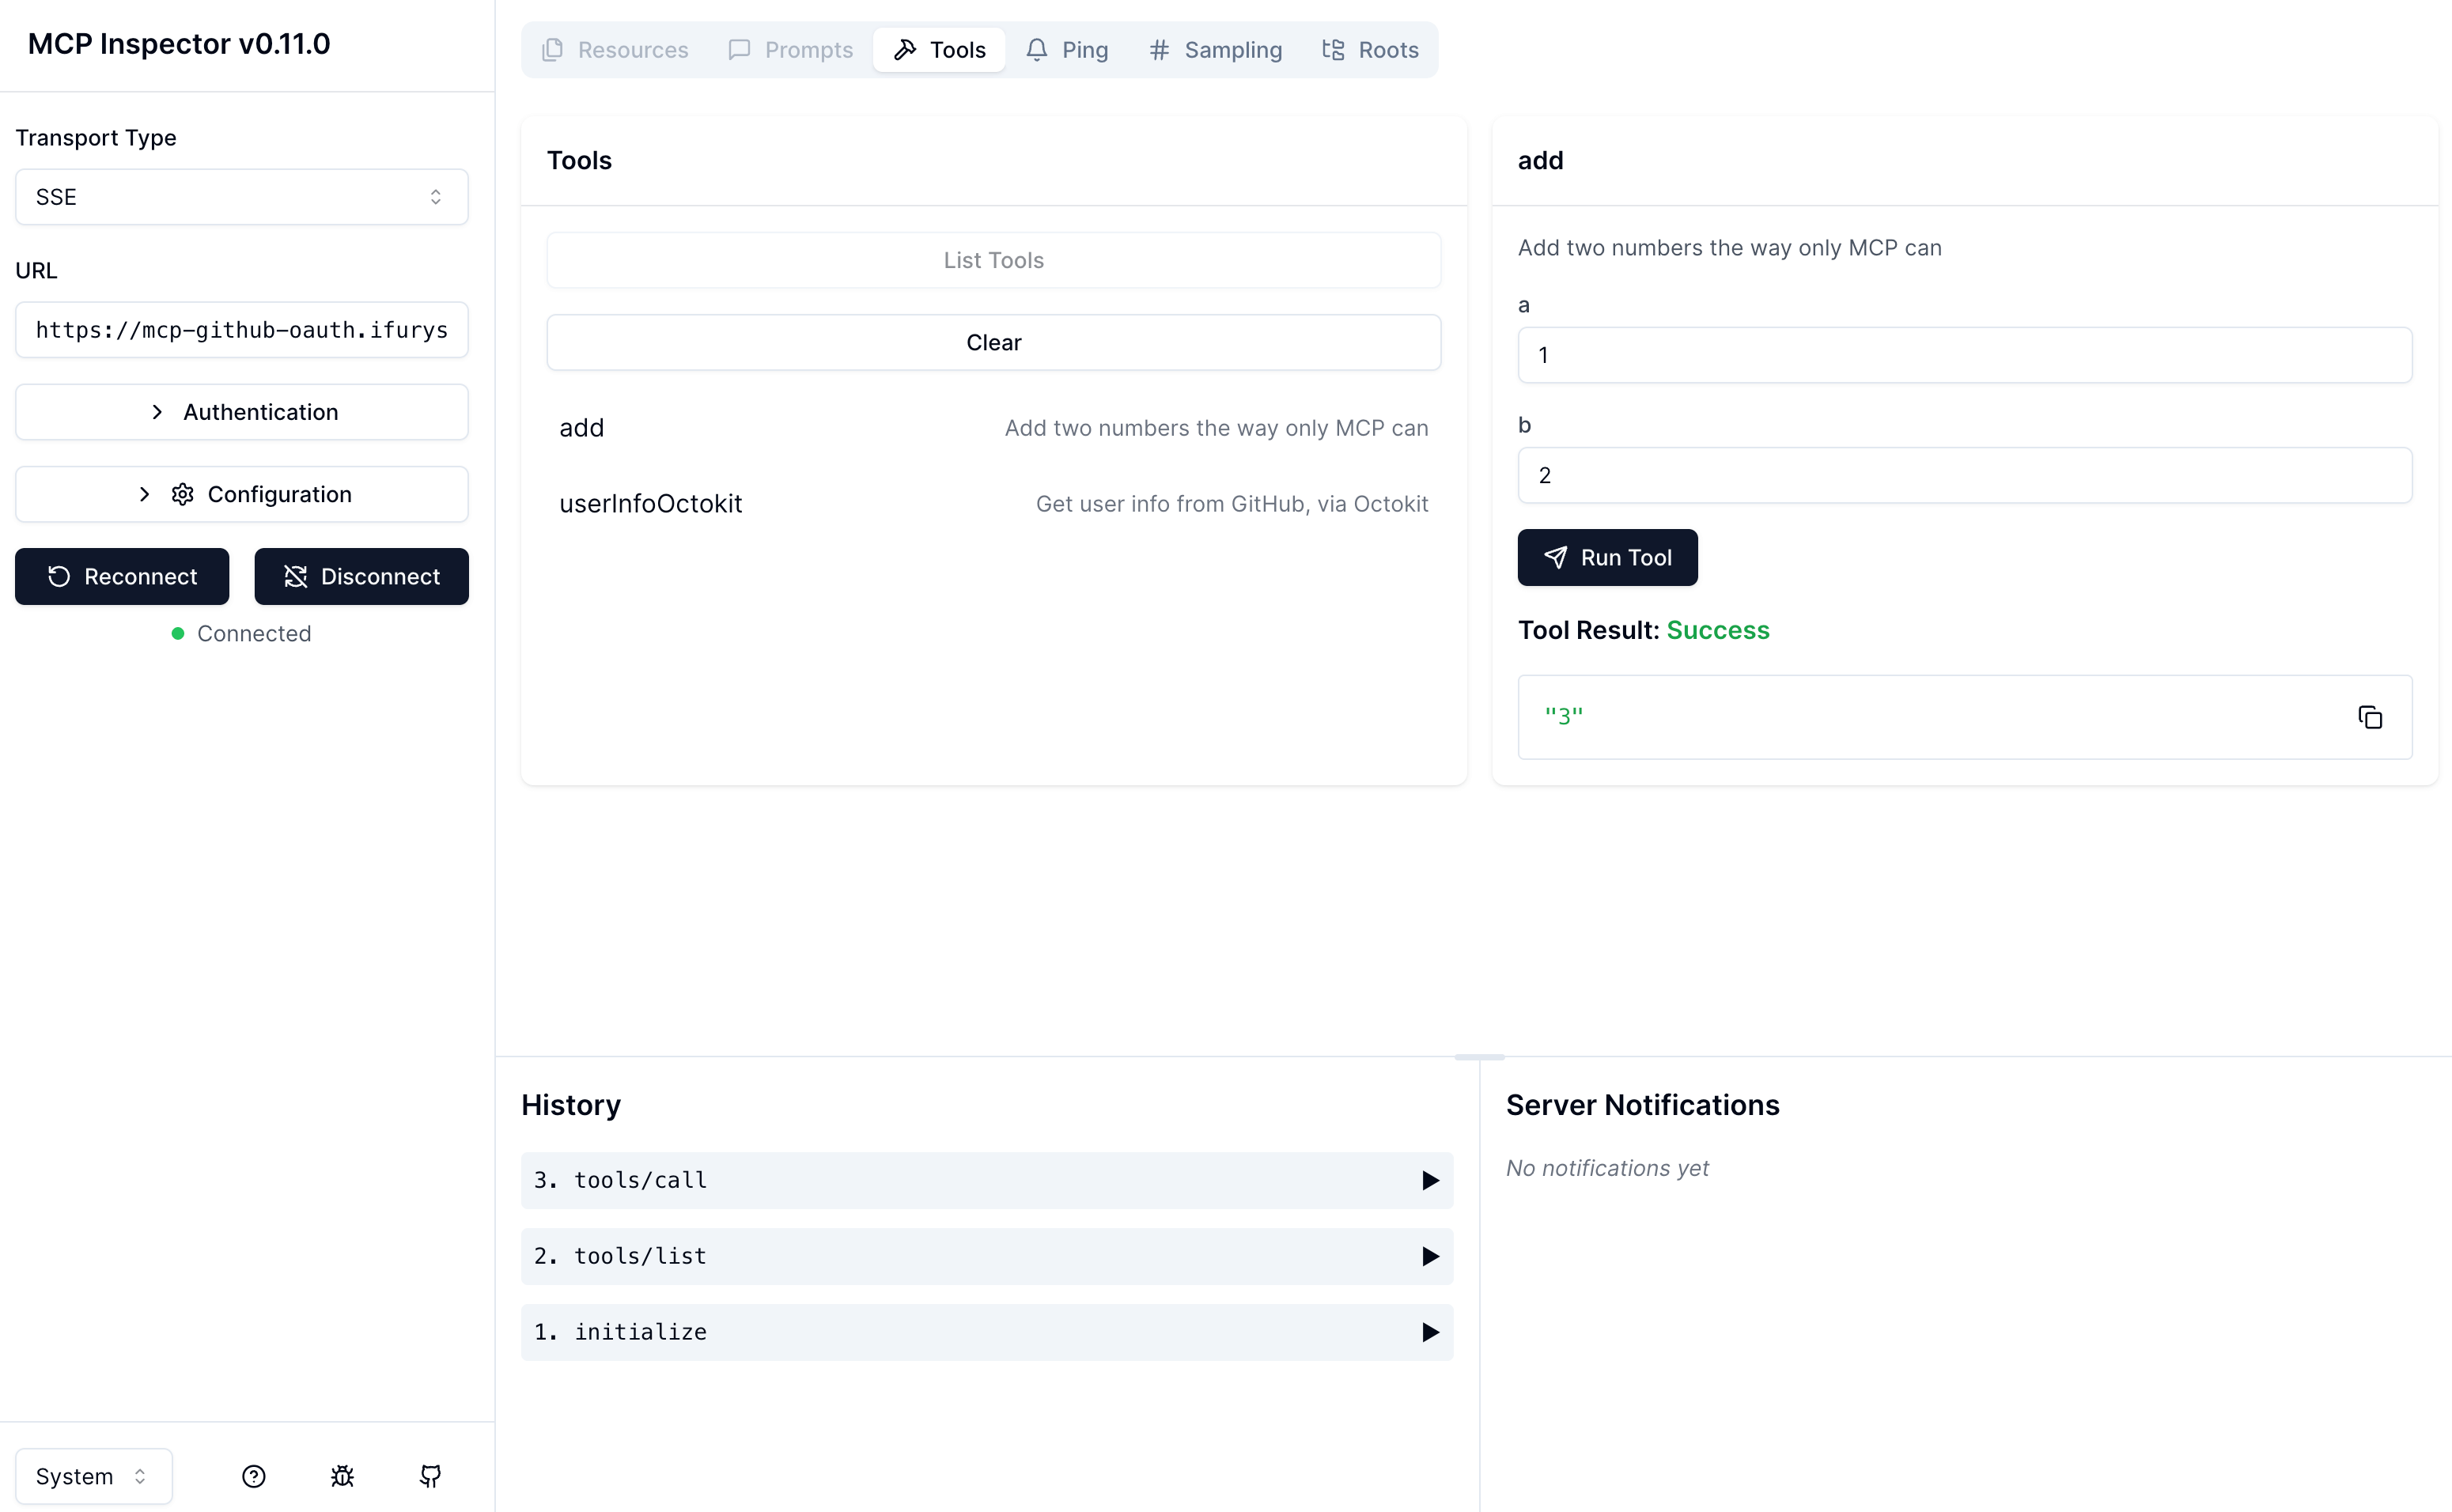The width and height of the screenshot is (2452, 1512).
Task: Select the userInfoOctokit tool
Action: pyautogui.click(x=993, y=504)
